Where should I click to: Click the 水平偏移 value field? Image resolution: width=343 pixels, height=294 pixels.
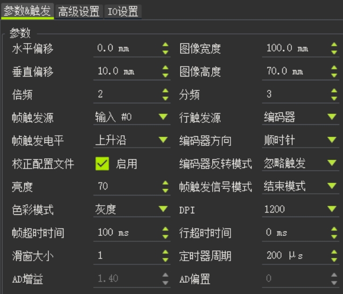point(125,49)
